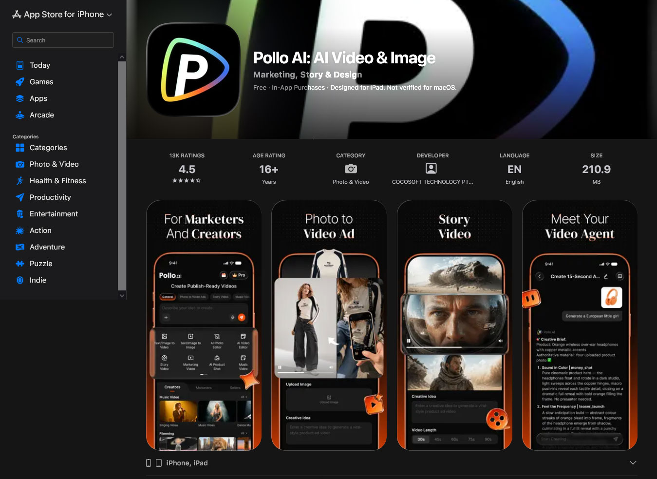
Task: Select Productivity category
Action: [50, 197]
